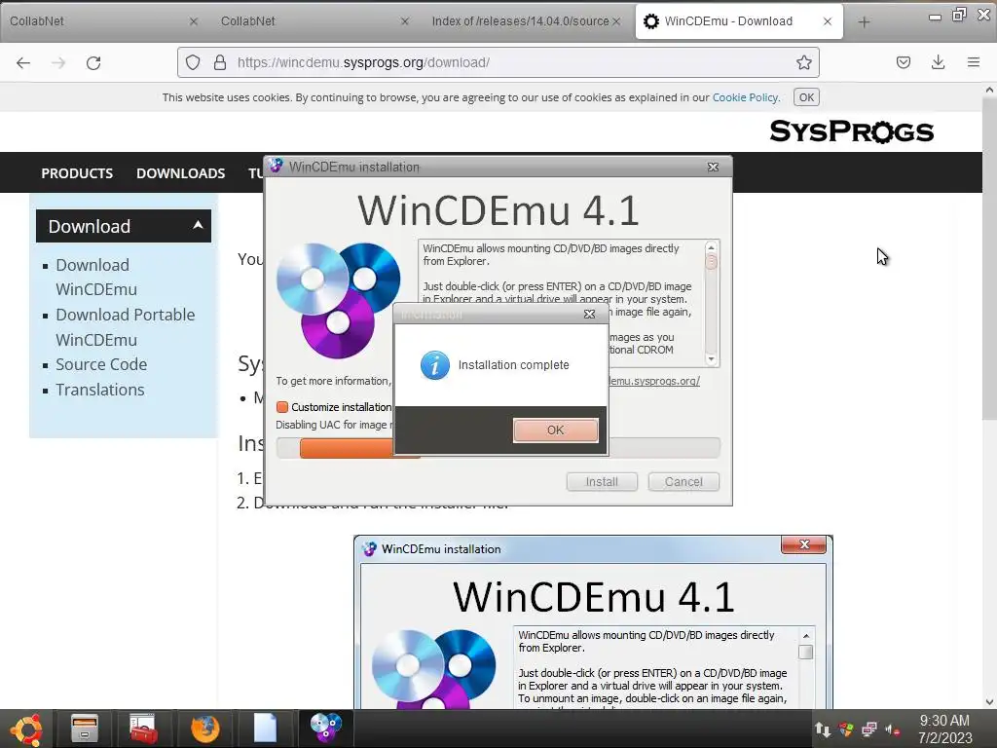
Task: Click Cancel in the WinCDEmu installer
Action: tap(683, 481)
